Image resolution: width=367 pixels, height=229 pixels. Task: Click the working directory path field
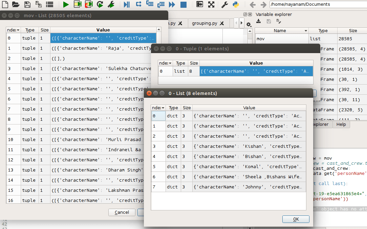pyautogui.click(x=318, y=4)
